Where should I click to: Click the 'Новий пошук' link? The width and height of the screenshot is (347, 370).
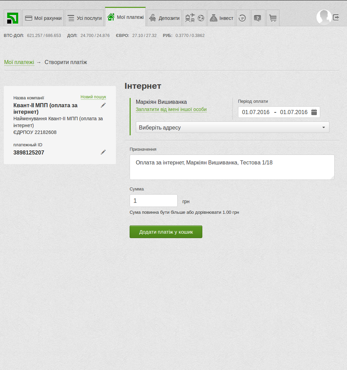(93, 97)
